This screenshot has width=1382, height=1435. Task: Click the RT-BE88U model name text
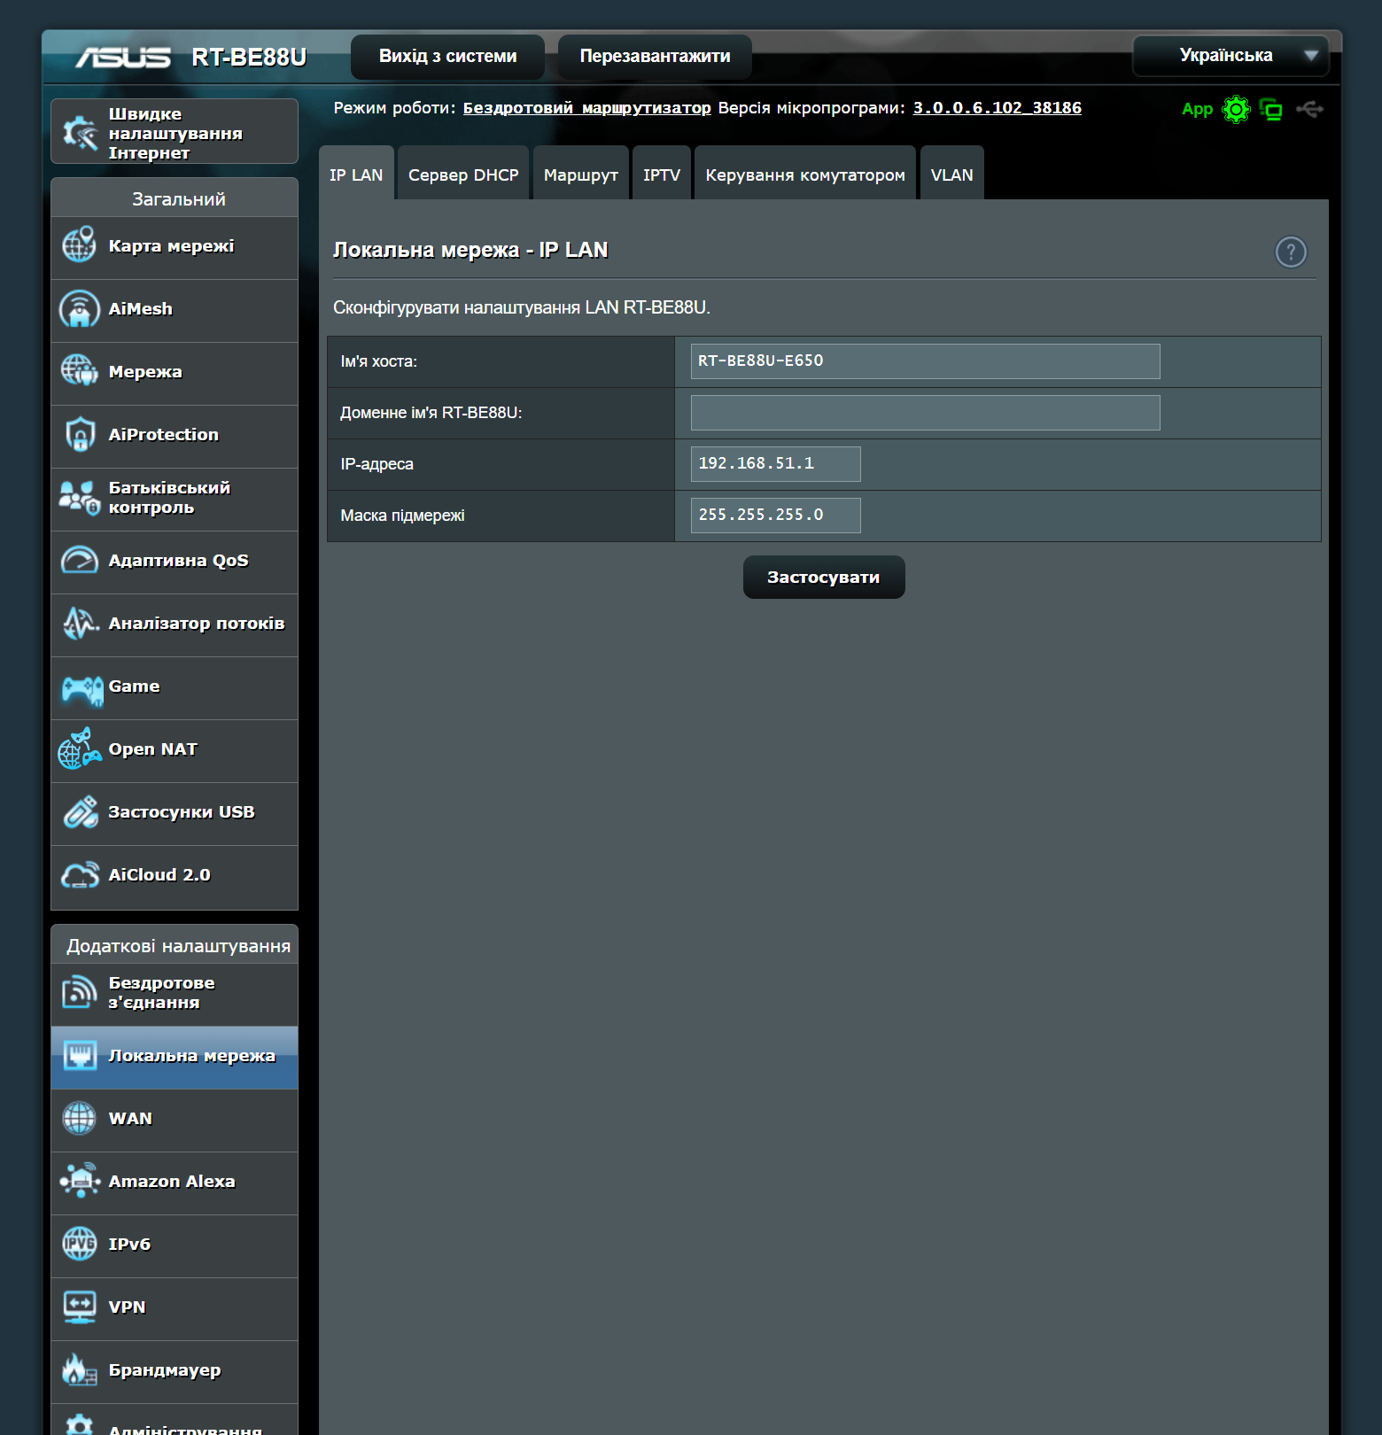pos(249,57)
